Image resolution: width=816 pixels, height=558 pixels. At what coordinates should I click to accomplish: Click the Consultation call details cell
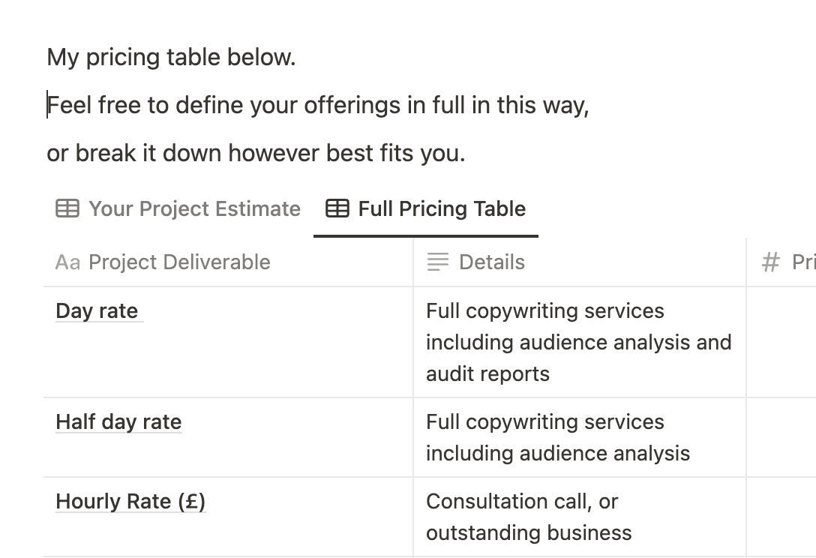(x=580, y=517)
